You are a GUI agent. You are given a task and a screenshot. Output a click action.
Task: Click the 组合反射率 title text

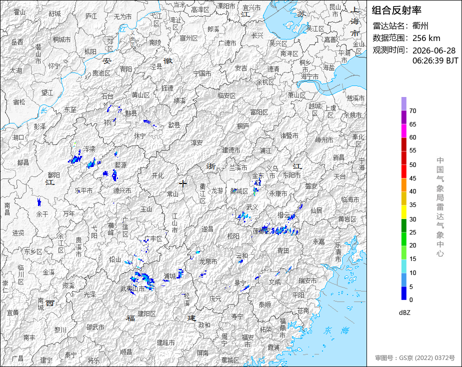[x=396, y=10]
